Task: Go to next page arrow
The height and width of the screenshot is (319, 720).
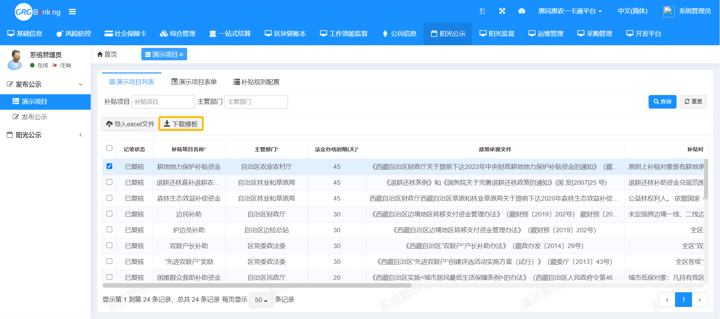Action: pos(700,300)
